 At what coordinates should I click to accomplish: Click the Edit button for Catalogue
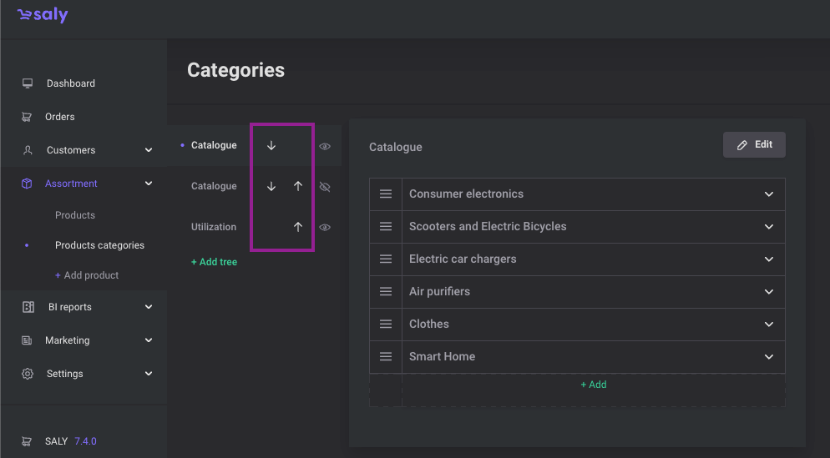[754, 145]
